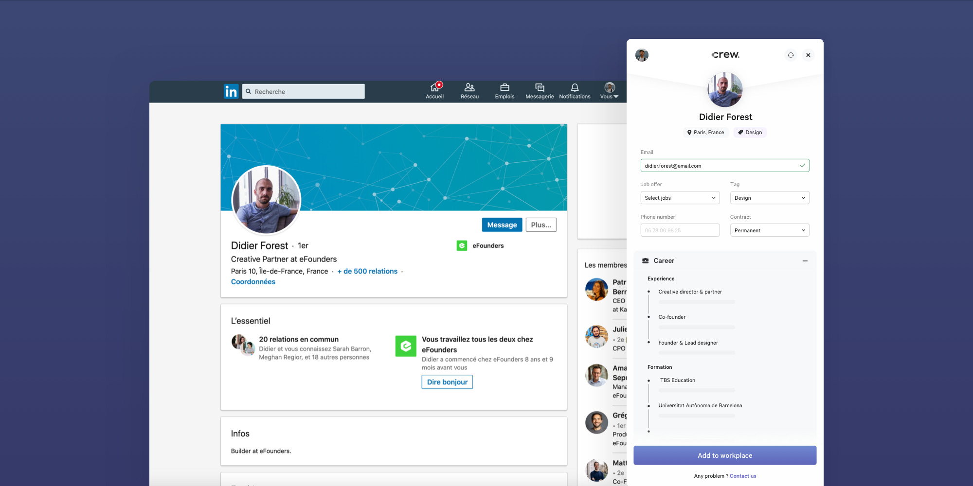Open the LinkedIn home logo
The width and height of the screenshot is (973, 486).
point(231,91)
